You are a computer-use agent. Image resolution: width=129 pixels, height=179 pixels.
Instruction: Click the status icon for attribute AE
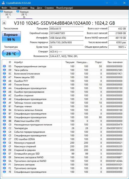pyautogui.click(x=4, y=99)
